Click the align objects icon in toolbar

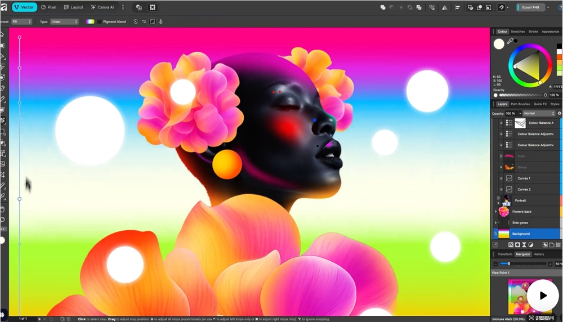[458, 7]
